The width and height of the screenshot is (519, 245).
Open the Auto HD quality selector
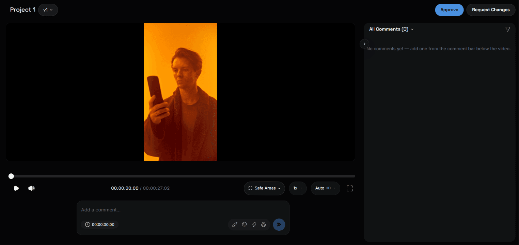click(x=326, y=188)
